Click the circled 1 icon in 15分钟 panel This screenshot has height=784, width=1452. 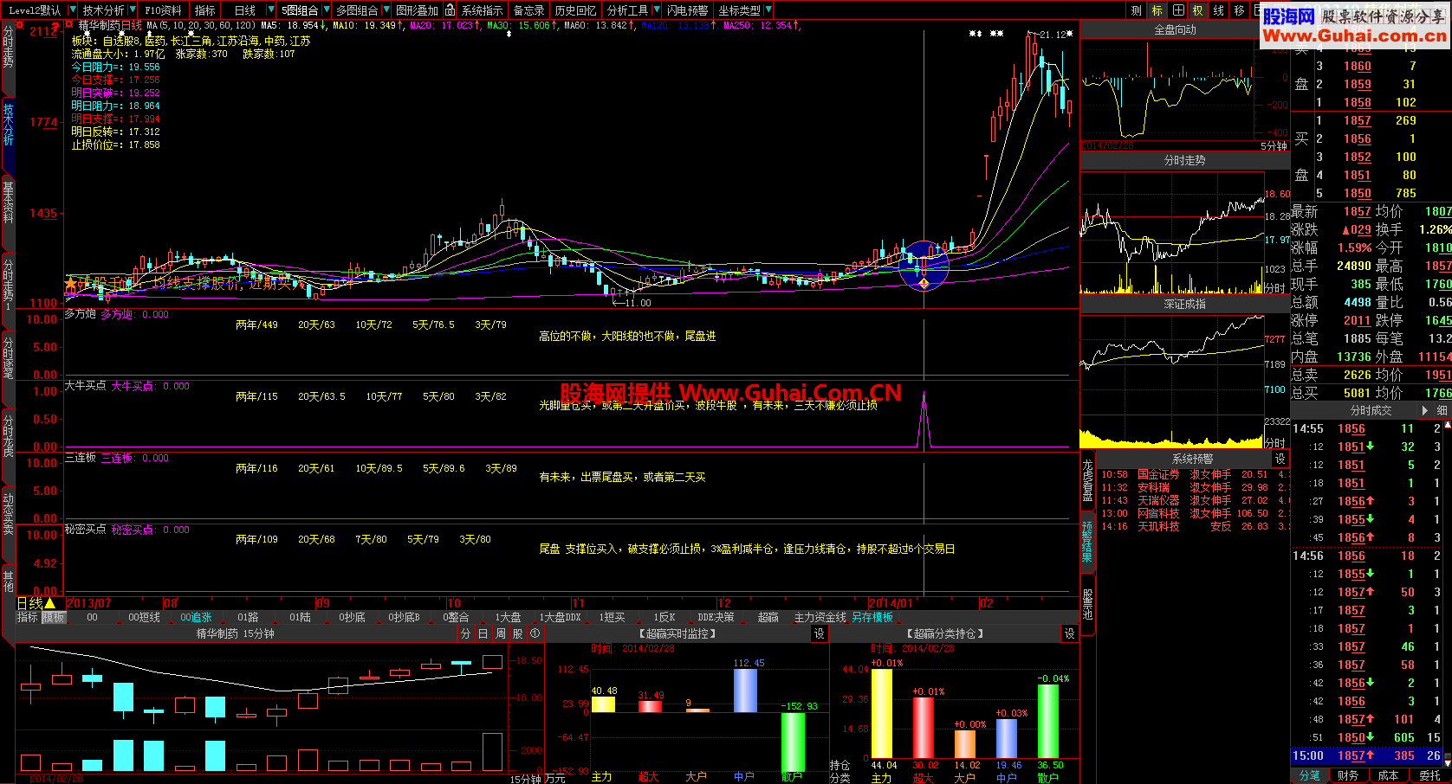[x=535, y=633]
